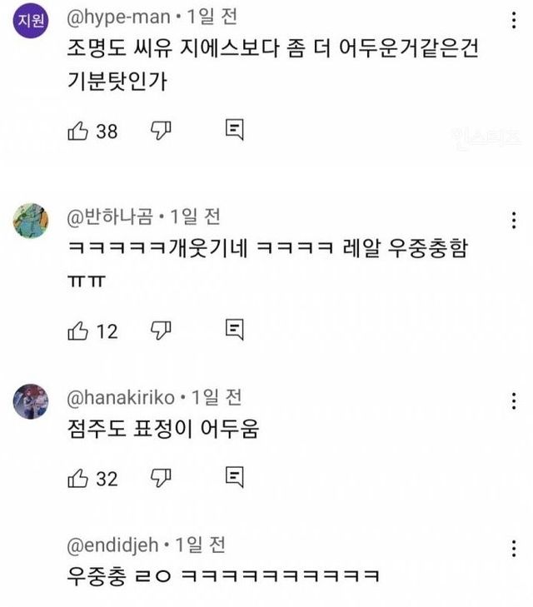533x607 pixels.
Task: Dislike the @hanakiriko comment
Action: click(160, 478)
